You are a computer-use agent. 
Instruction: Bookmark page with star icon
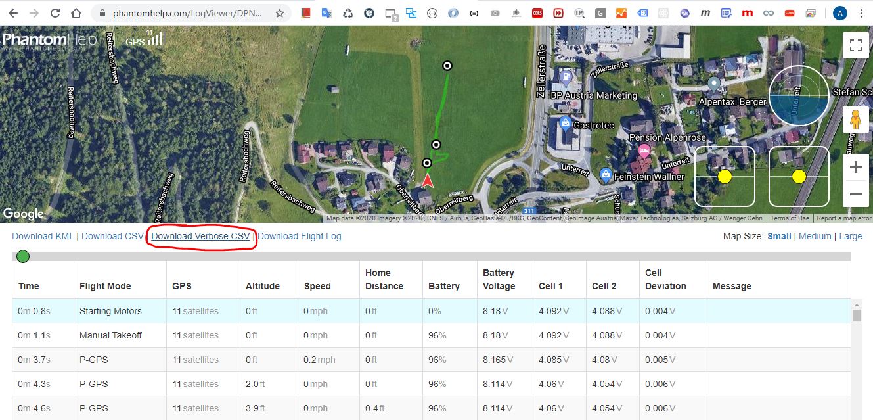coord(280,13)
